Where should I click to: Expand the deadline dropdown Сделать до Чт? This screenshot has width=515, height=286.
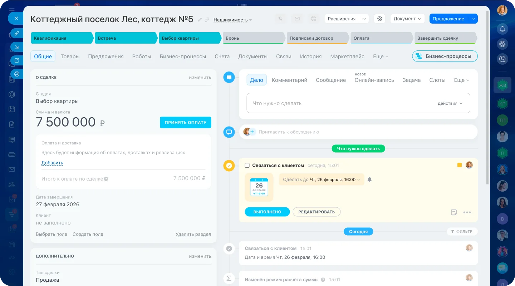pos(321,179)
